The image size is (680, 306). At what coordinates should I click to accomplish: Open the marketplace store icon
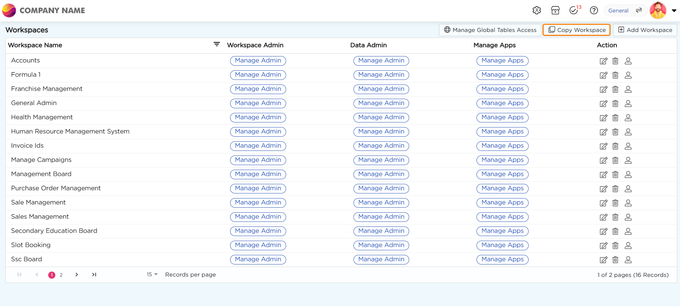tap(555, 11)
